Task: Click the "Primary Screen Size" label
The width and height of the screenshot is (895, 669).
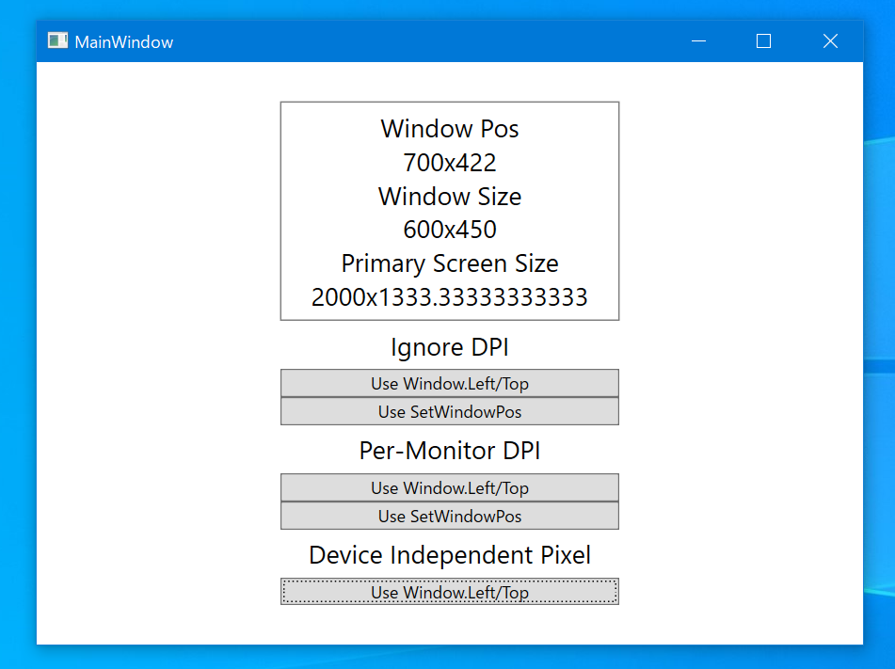Action: 449,263
